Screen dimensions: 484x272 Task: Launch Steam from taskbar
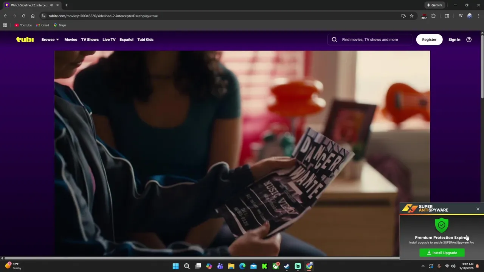pyautogui.click(x=287, y=266)
